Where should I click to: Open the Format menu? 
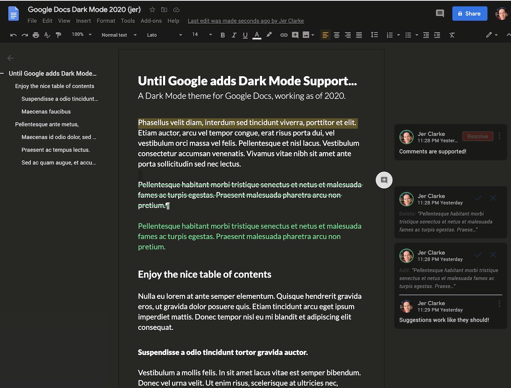(106, 21)
